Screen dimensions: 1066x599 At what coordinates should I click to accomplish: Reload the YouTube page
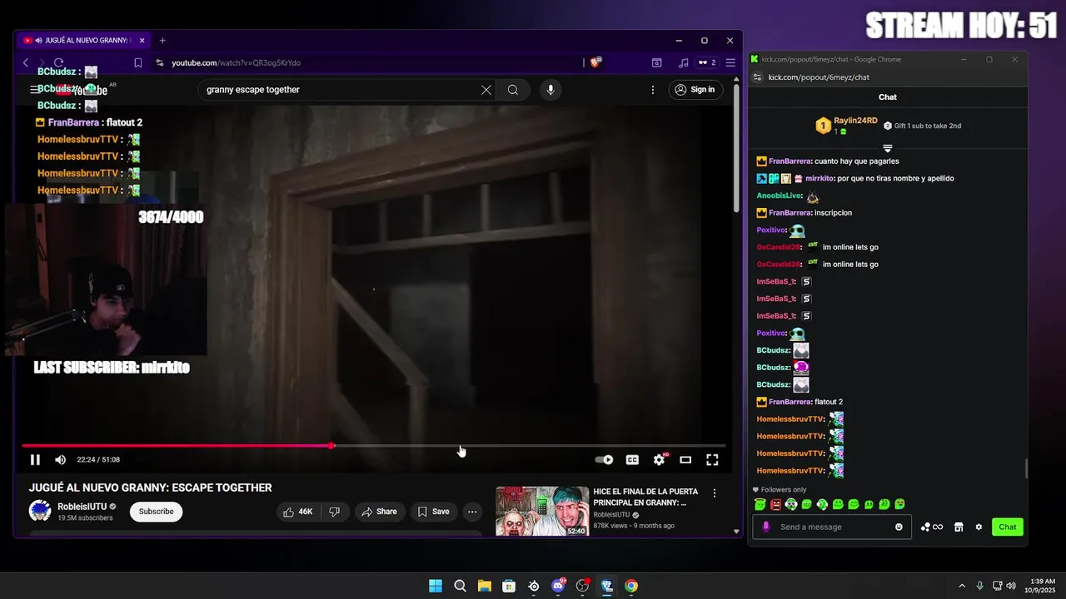(x=58, y=62)
